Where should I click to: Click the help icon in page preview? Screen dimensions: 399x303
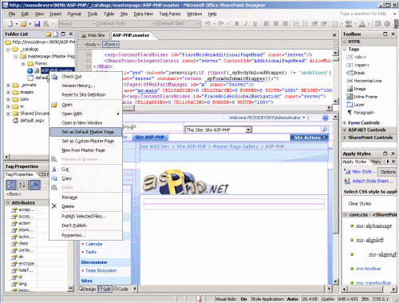tap(326, 118)
